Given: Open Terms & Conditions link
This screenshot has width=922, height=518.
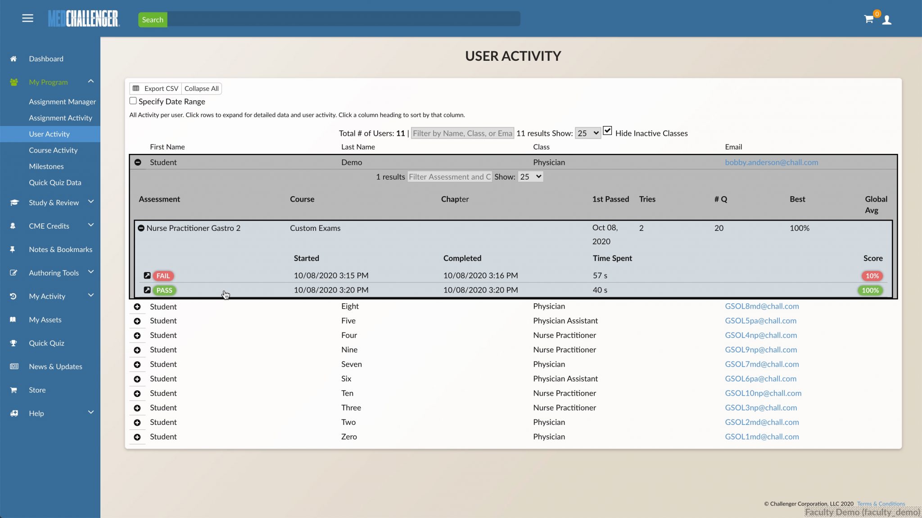Looking at the screenshot, I should (881, 504).
